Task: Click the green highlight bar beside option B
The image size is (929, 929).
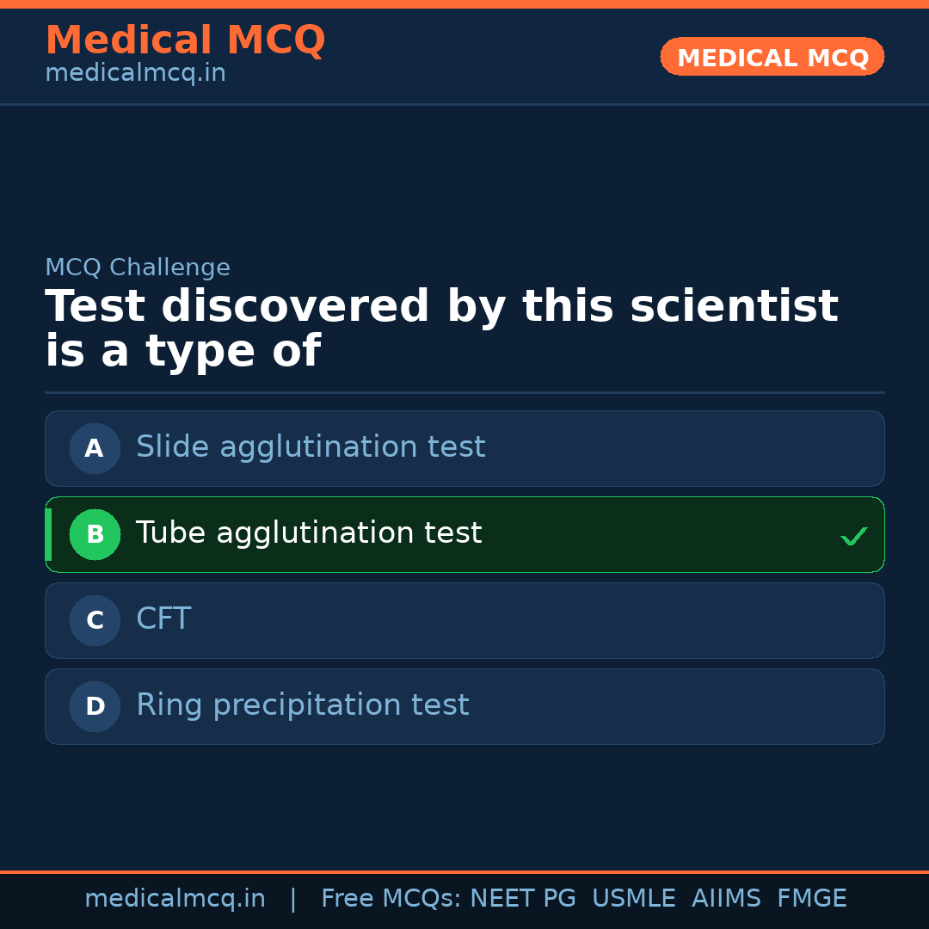Action: click(49, 534)
